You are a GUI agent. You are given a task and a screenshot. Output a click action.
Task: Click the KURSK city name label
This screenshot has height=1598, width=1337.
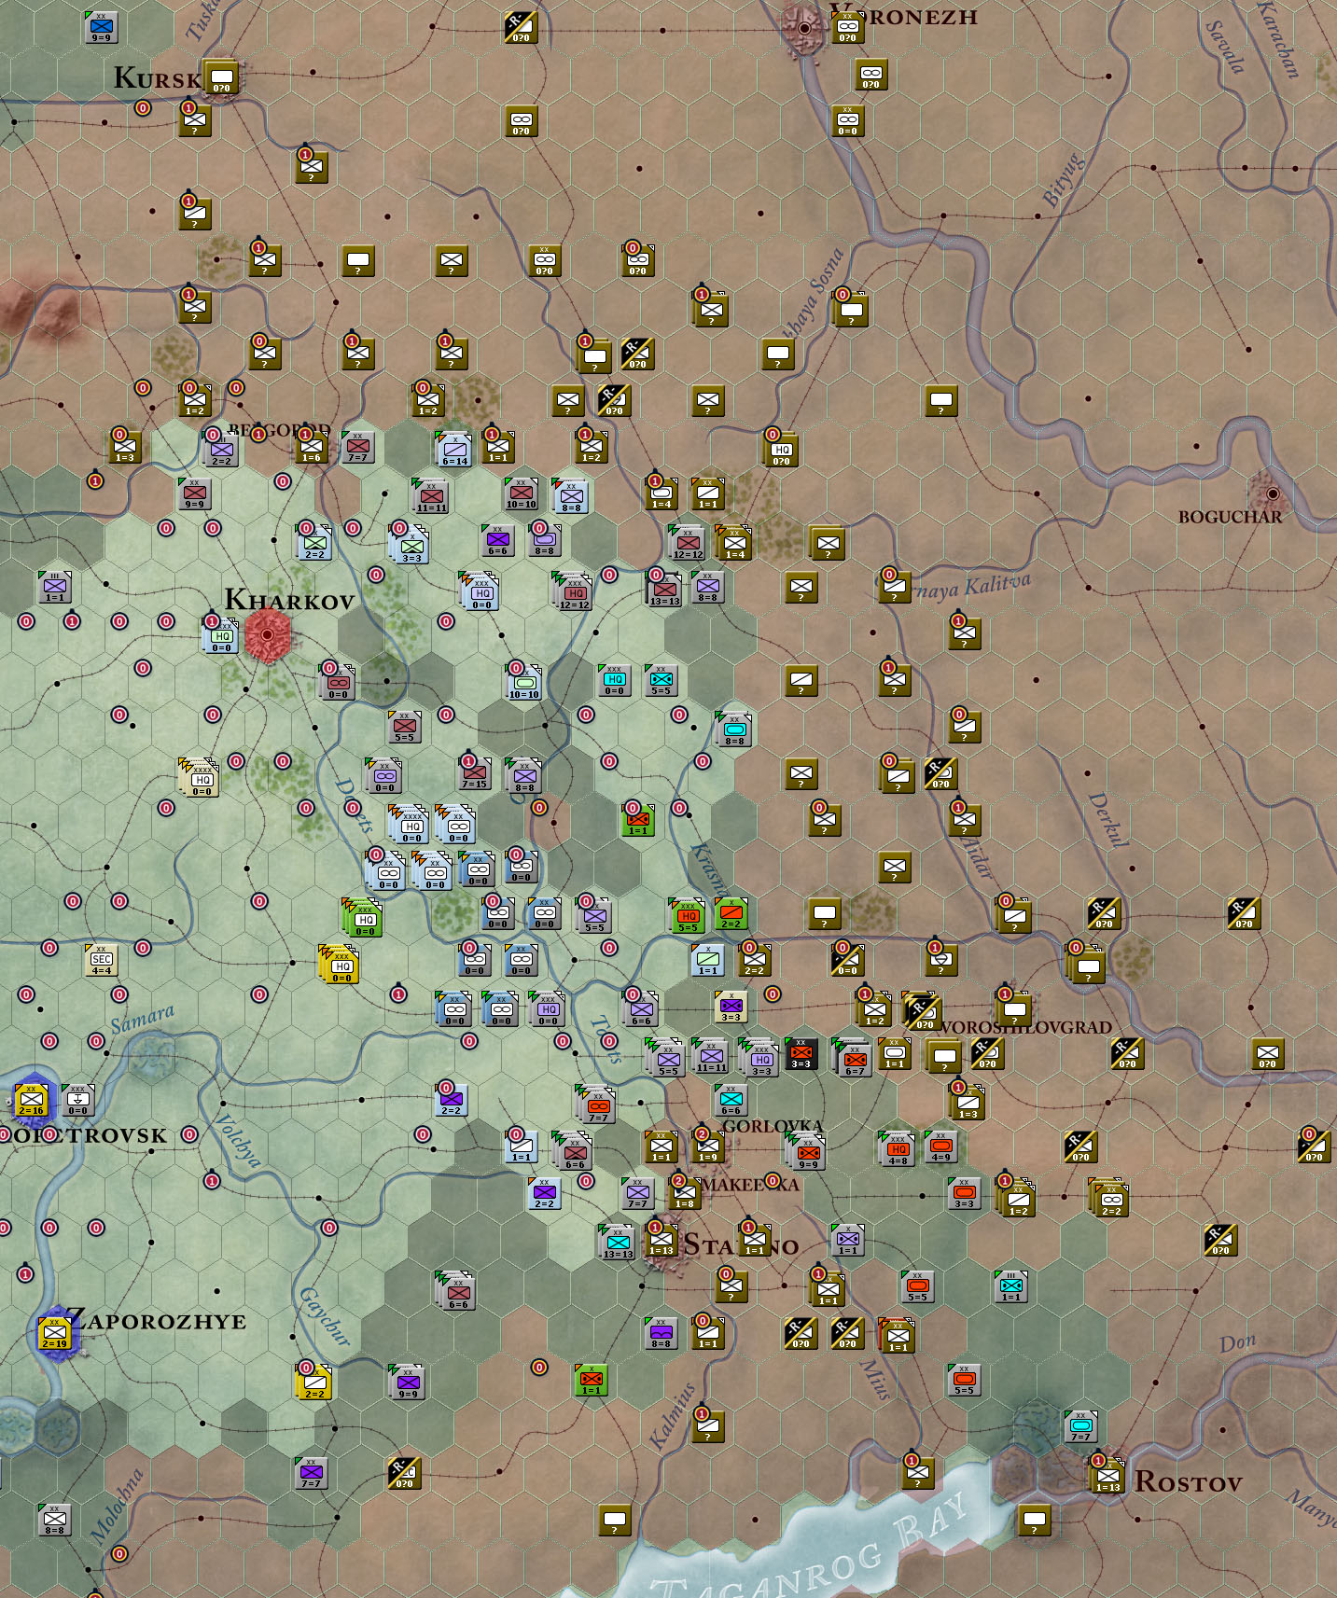(x=156, y=77)
